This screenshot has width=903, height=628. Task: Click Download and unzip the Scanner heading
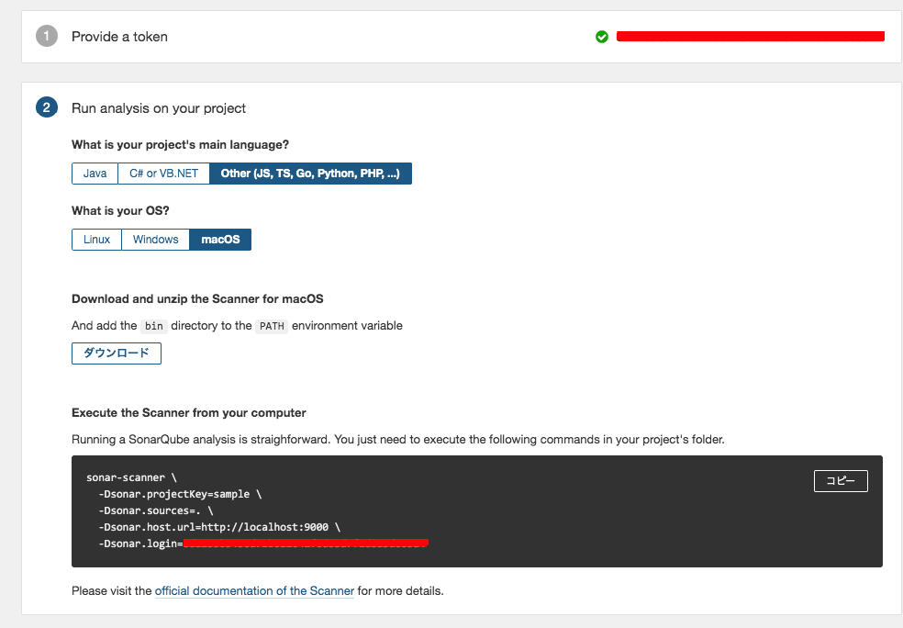pyautogui.click(x=197, y=299)
